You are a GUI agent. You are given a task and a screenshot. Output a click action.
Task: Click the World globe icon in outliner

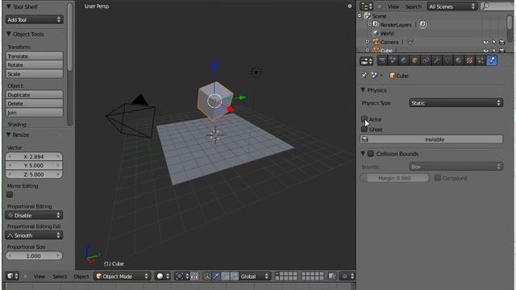pyautogui.click(x=376, y=33)
